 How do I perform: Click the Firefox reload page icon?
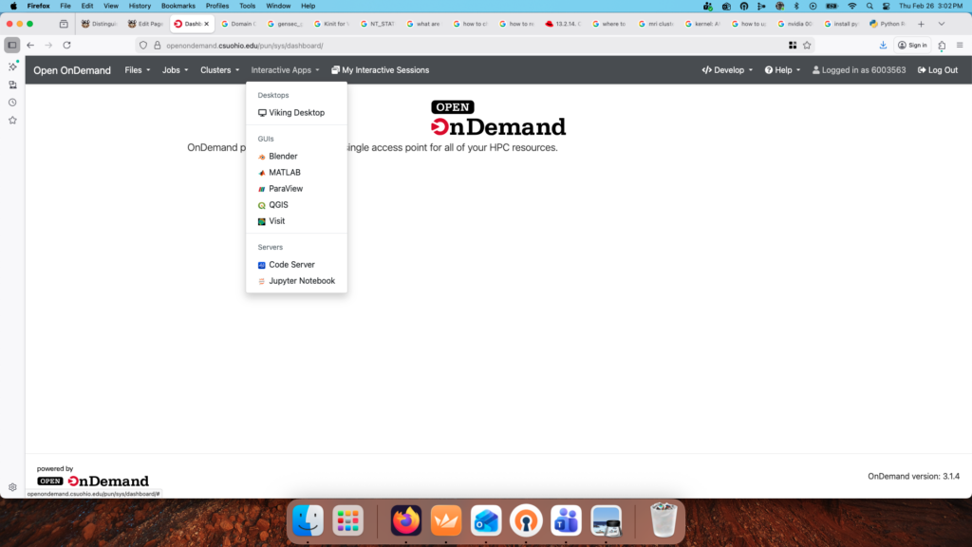pos(66,45)
